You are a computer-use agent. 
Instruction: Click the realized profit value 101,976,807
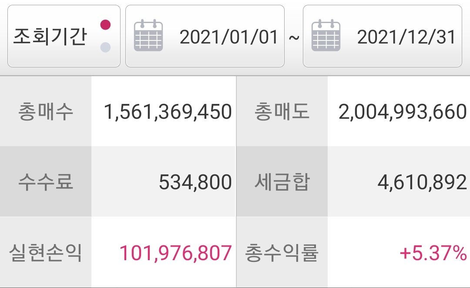point(176,253)
